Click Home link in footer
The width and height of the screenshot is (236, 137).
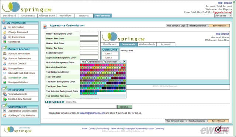click(x=84, y=129)
